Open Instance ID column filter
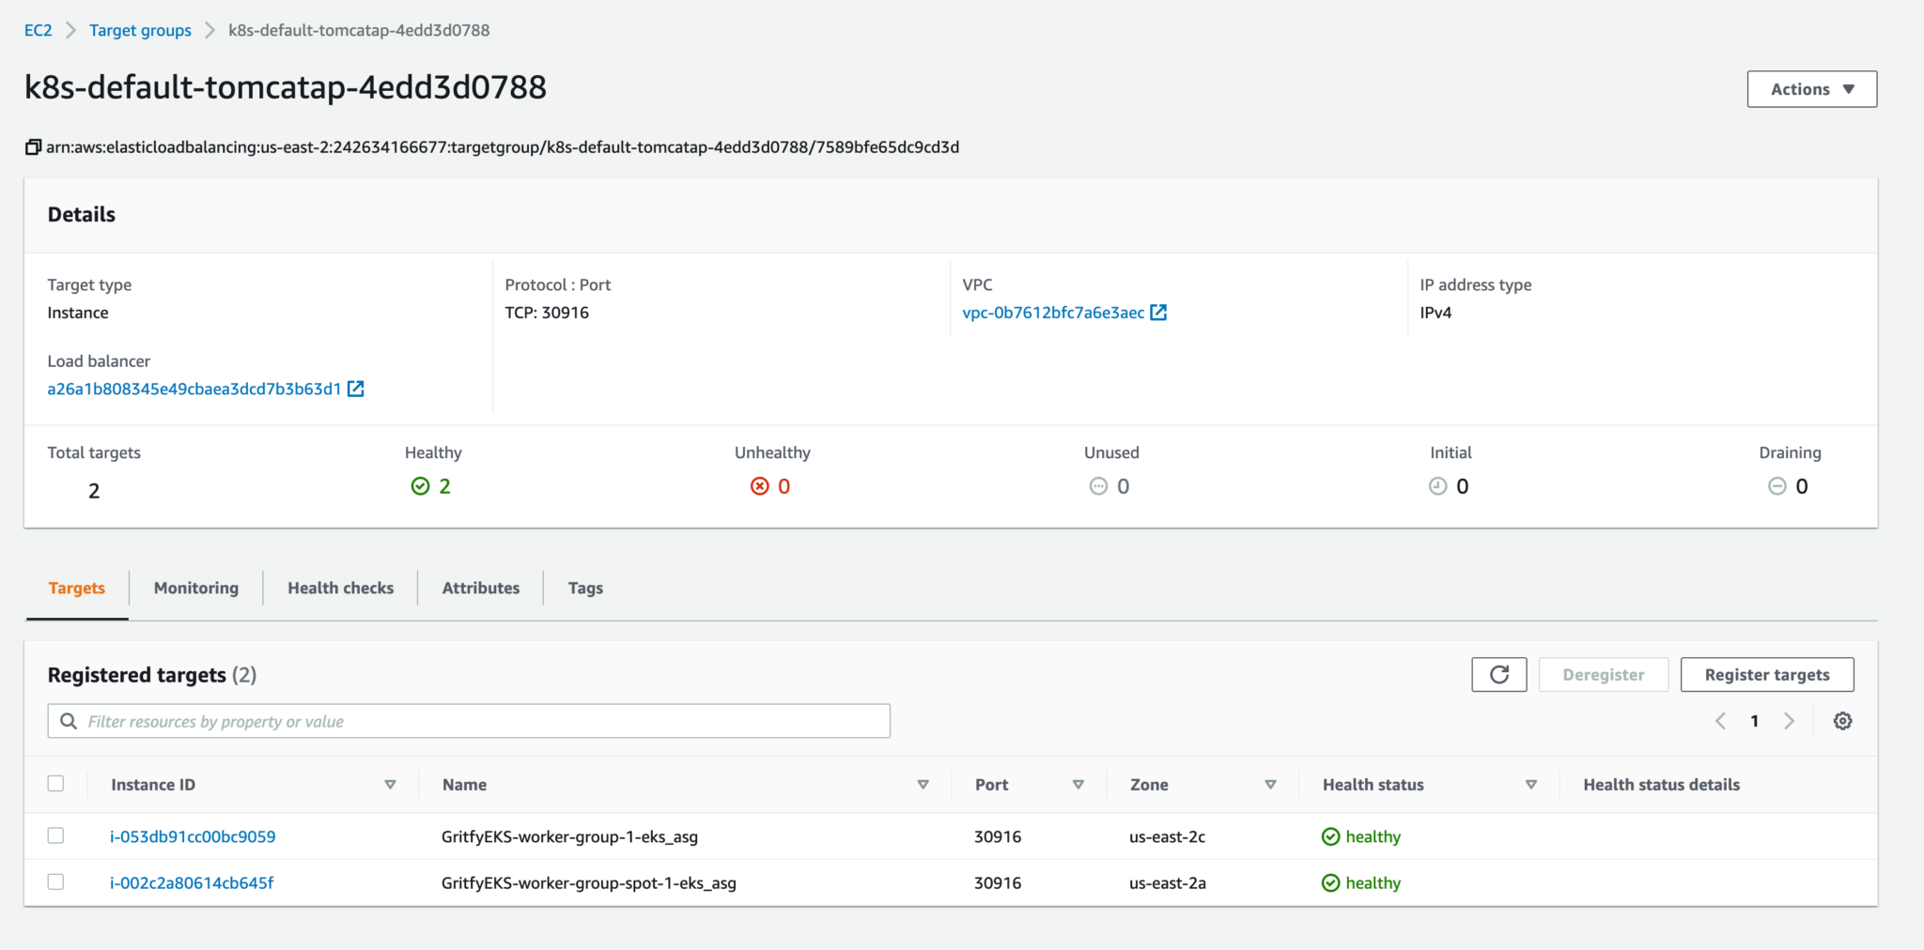The image size is (1924, 950). [389, 784]
